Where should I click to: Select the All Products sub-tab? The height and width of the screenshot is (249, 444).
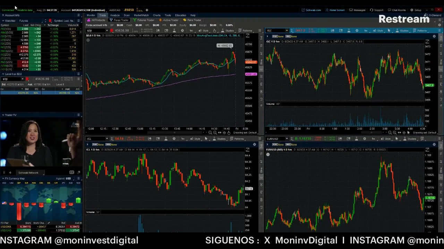point(96,20)
